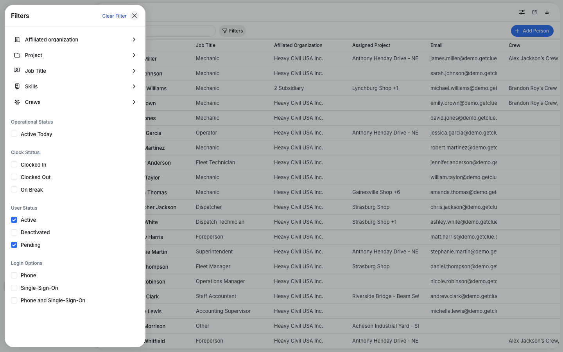
Task: Click the Crews people icon
Action: 17,102
